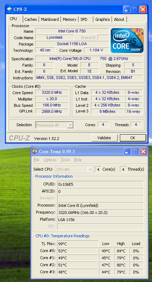Click the Core Temp Thread(s) count box

coord(123,170)
